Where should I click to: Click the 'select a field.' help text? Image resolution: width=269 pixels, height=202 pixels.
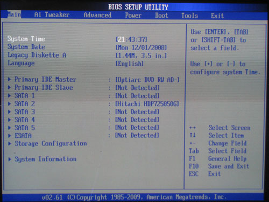coord(215,48)
